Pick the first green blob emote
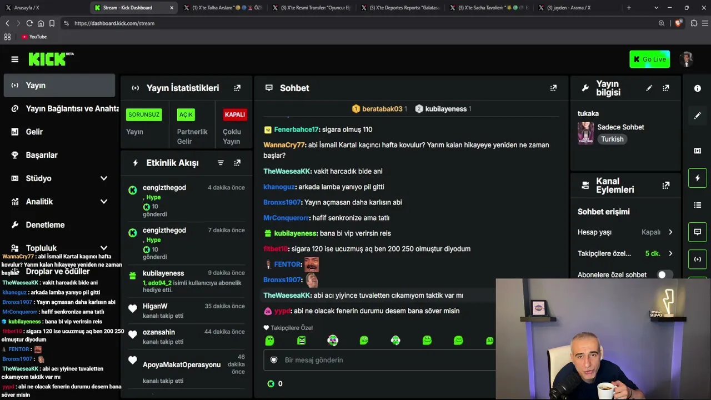Screen dimensions: 711x400 (x=269, y=340)
